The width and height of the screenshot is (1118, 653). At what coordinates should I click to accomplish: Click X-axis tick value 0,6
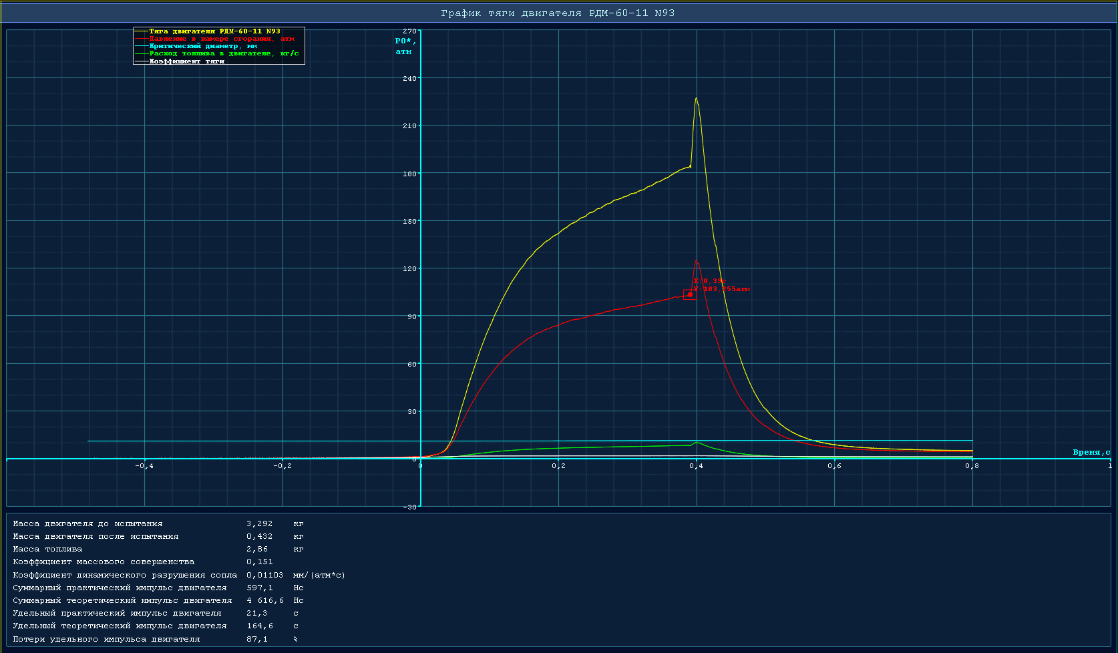(x=834, y=466)
